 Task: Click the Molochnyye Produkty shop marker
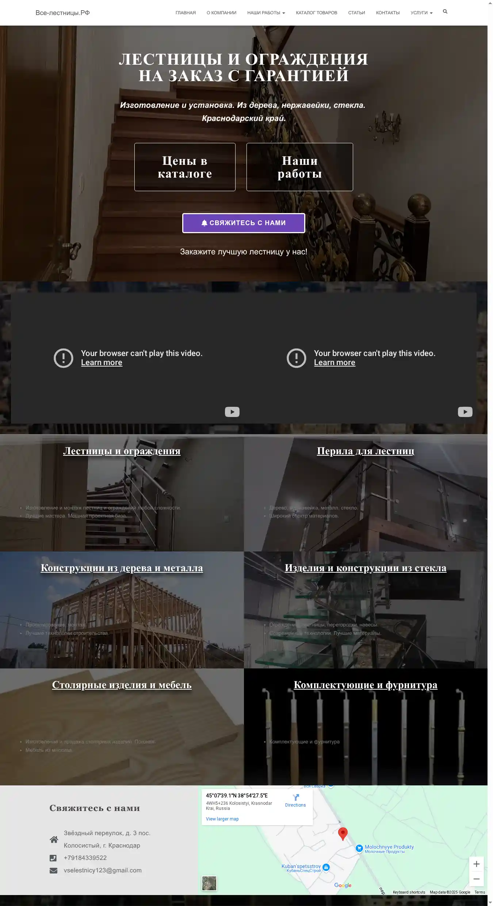pos(359,849)
